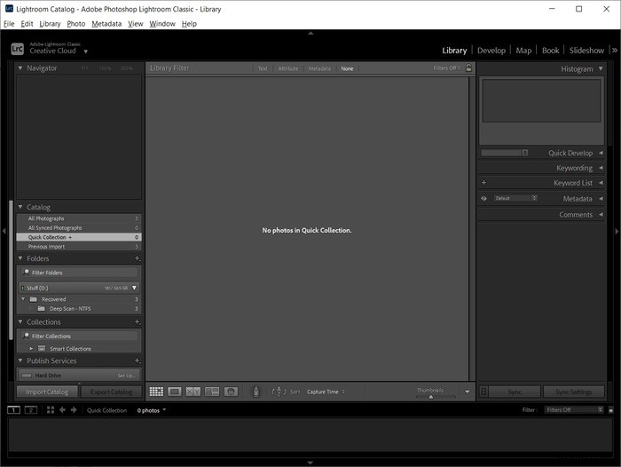The width and height of the screenshot is (621, 467).
Task: Click Hard Drive publish service icon
Action: pyautogui.click(x=27, y=375)
